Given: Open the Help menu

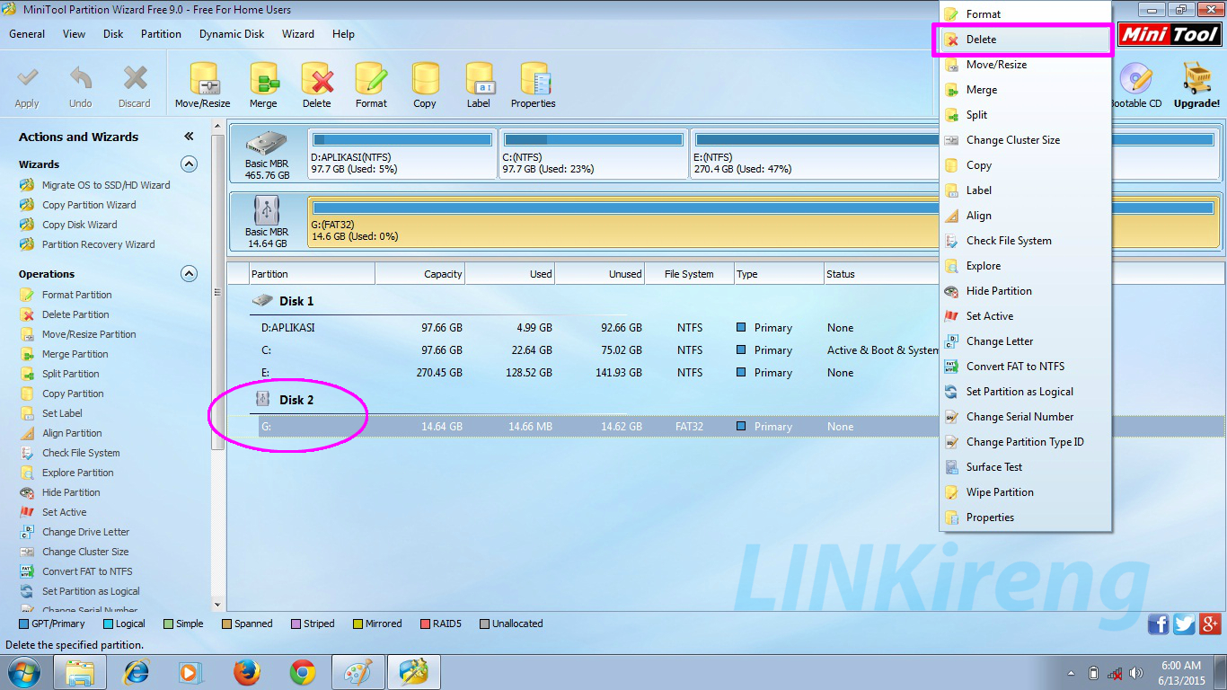Looking at the screenshot, I should [343, 34].
